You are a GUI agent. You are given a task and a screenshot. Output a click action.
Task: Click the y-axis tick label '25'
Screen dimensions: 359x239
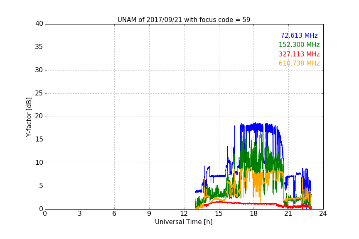coord(39,93)
